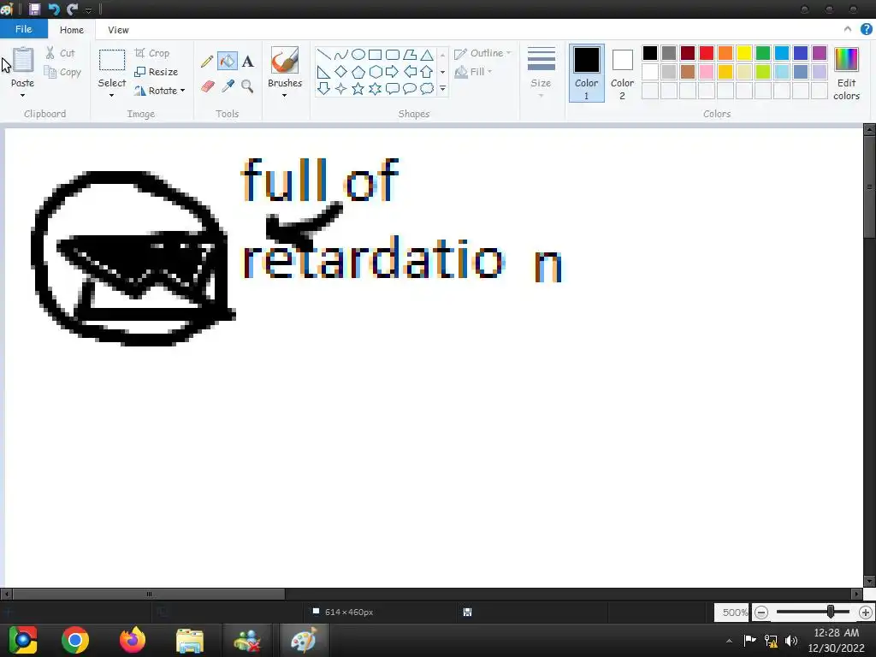876x657 pixels.
Task: Open the Paste dropdown arrow
Action: pyautogui.click(x=22, y=96)
